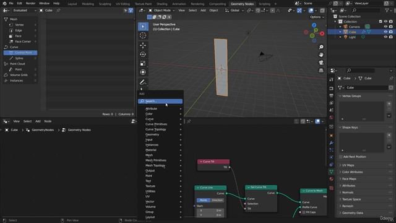Click the add vertex group plus button
The image size is (396, 223).
click(389, 104)
